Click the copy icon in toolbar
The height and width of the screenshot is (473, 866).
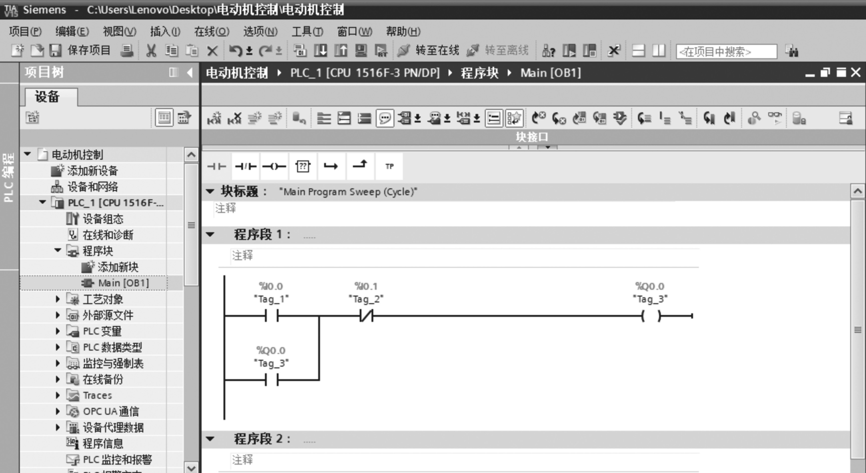[x=171, y=51]
